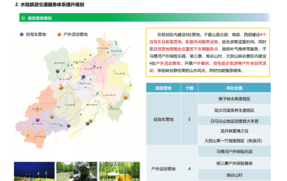The image size is (287, 181).
Task: Click the 龙井峡爱情之谷 table entry
Action: [234, 131]
